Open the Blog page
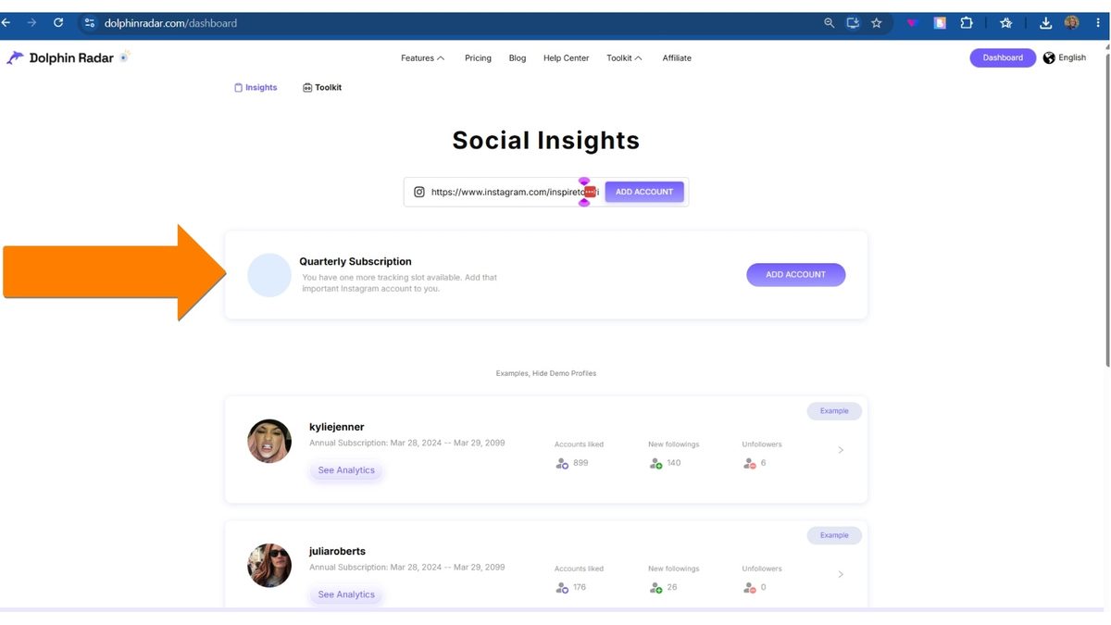This screenshot has width=1111, height=625. (x=518, y=57)
